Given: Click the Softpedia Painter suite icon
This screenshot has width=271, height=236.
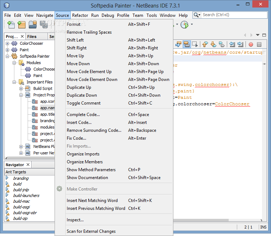Looking at the screenshot, I should click(14, 56).
